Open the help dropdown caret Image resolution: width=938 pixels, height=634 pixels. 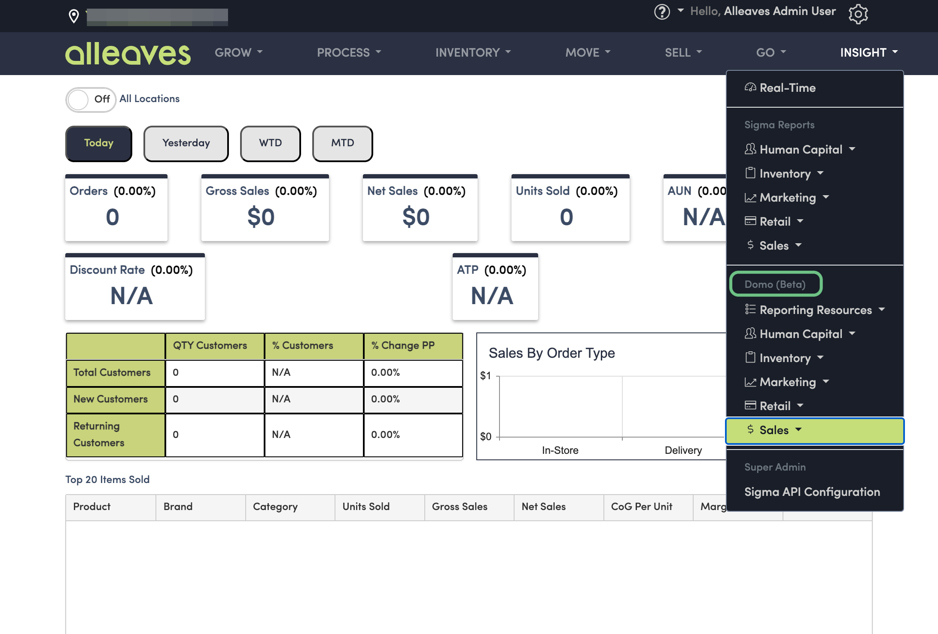point(681,10)
